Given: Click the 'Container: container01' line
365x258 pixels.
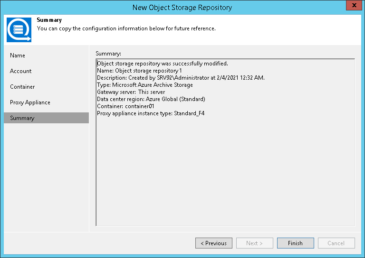Looking at the screenshot, I should (125, 106).
